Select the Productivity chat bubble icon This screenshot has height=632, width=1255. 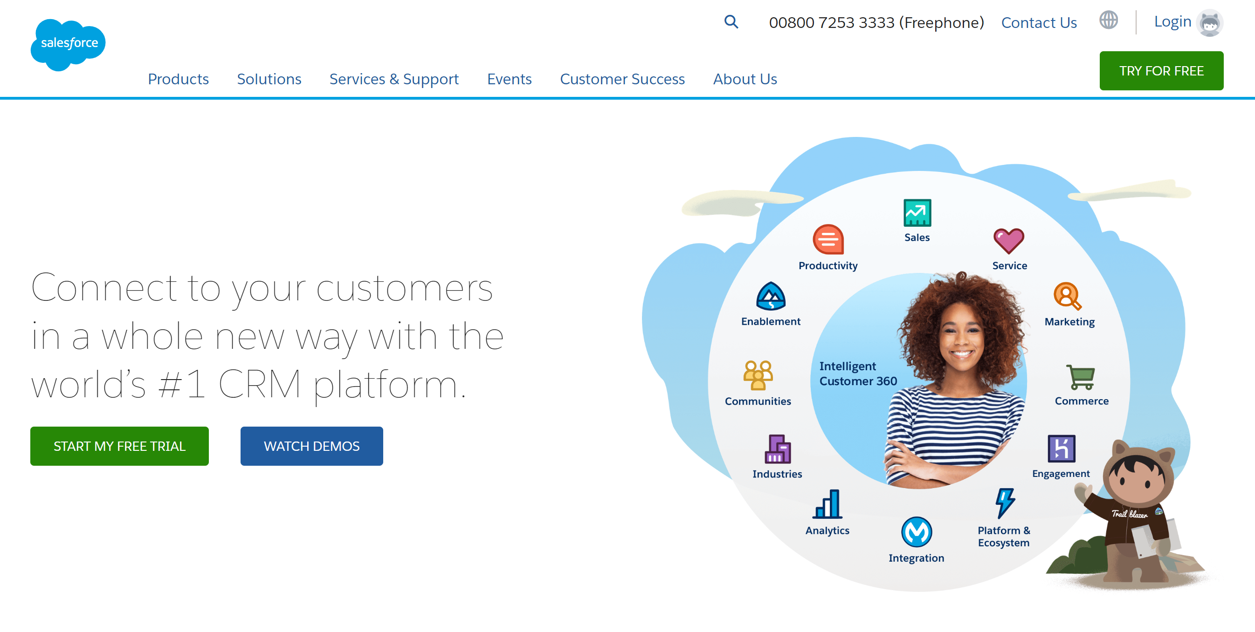828,239
